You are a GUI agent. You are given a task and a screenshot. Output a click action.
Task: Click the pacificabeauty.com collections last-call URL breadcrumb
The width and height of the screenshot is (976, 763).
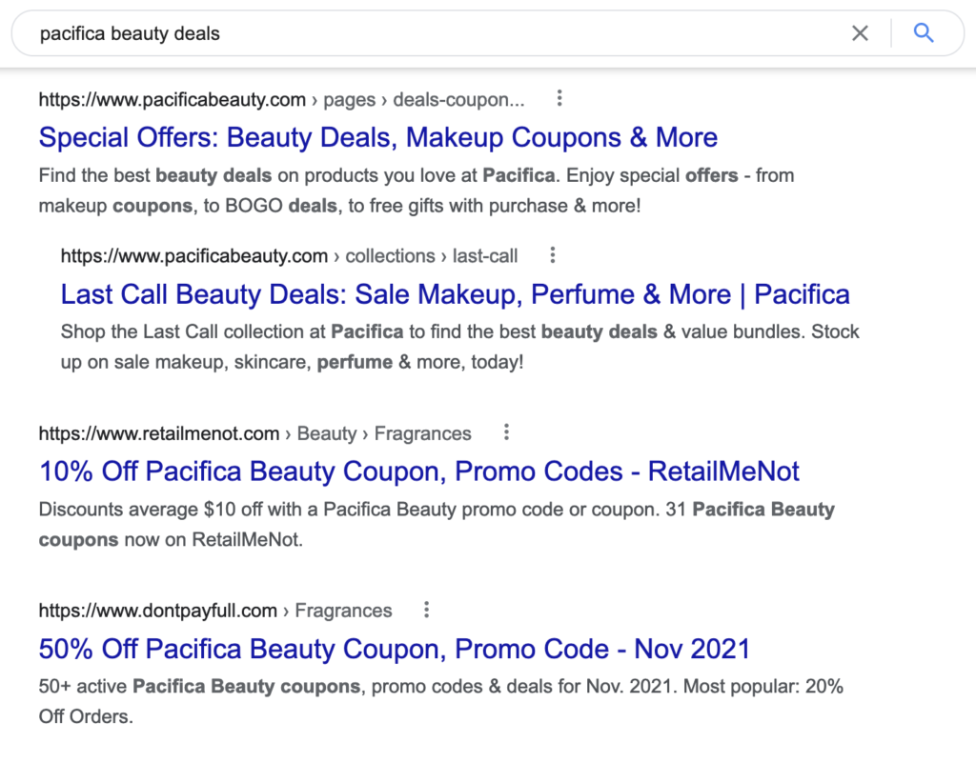click(289, 256)
